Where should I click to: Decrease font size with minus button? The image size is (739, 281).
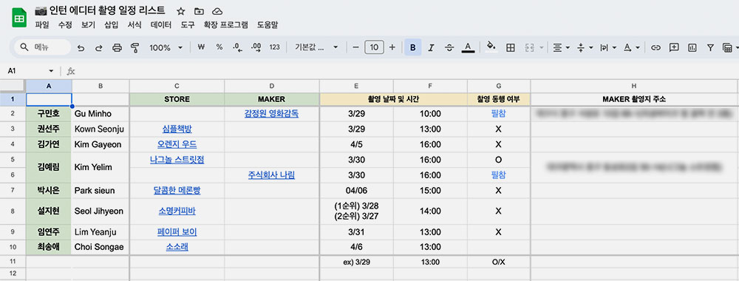356,47
